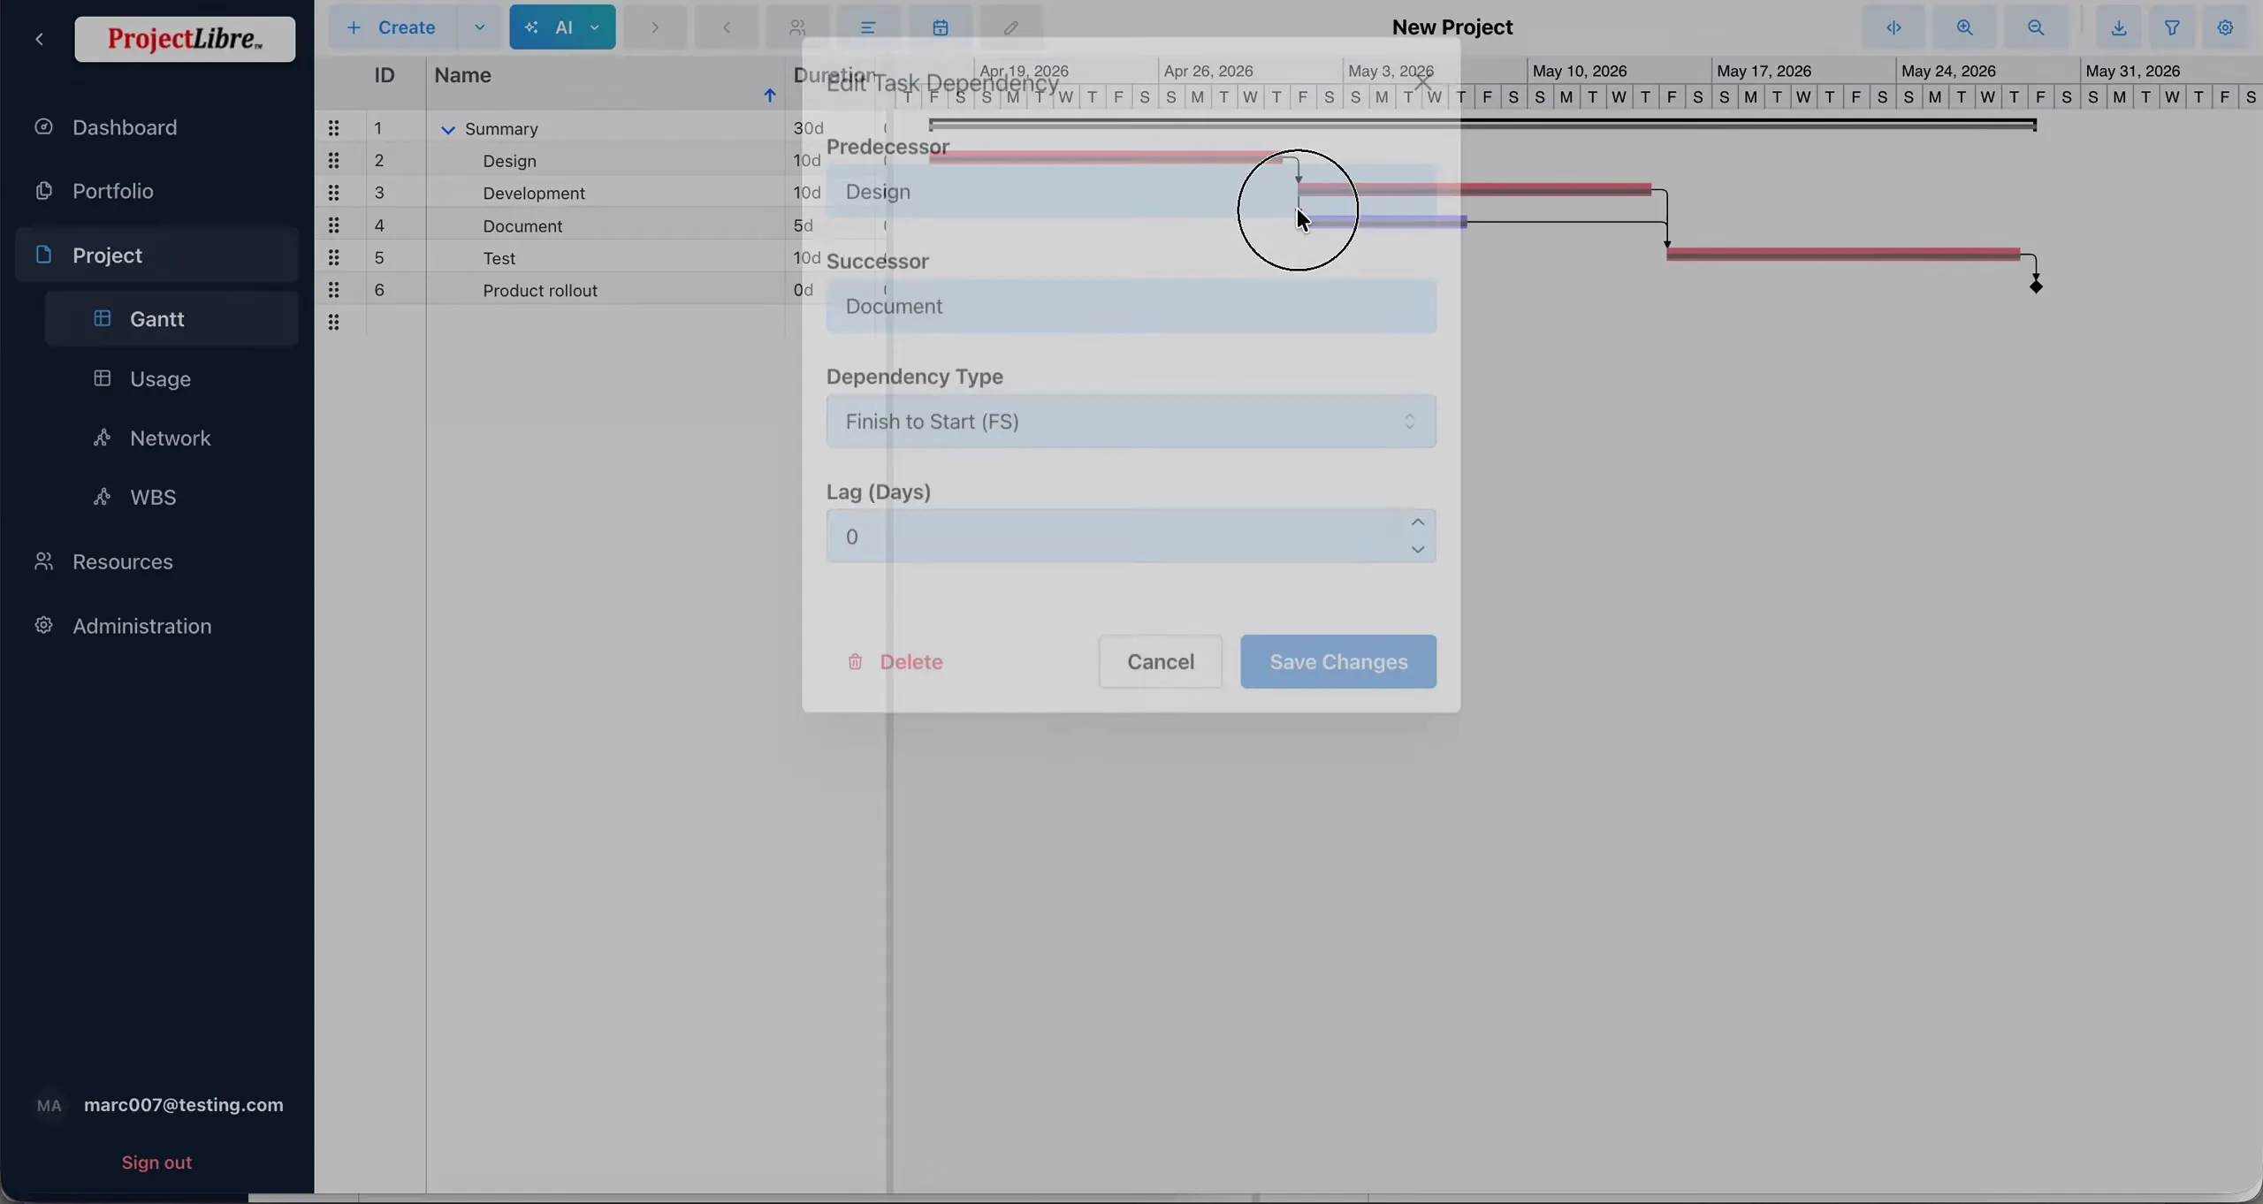Click the Create button
This screenshot has height=1204, width=2263.
pos(392,27)
